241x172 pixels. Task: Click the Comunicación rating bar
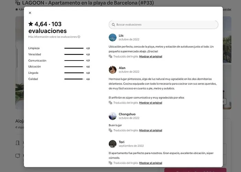74,61
